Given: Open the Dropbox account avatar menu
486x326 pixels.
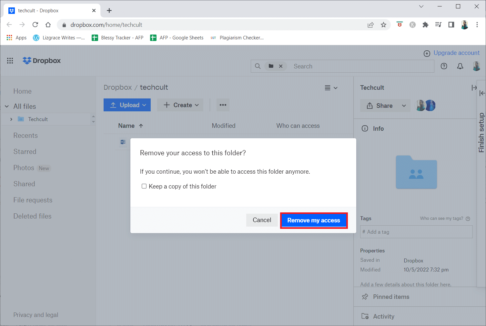Looking at the screenshot, I should point(476,66).
